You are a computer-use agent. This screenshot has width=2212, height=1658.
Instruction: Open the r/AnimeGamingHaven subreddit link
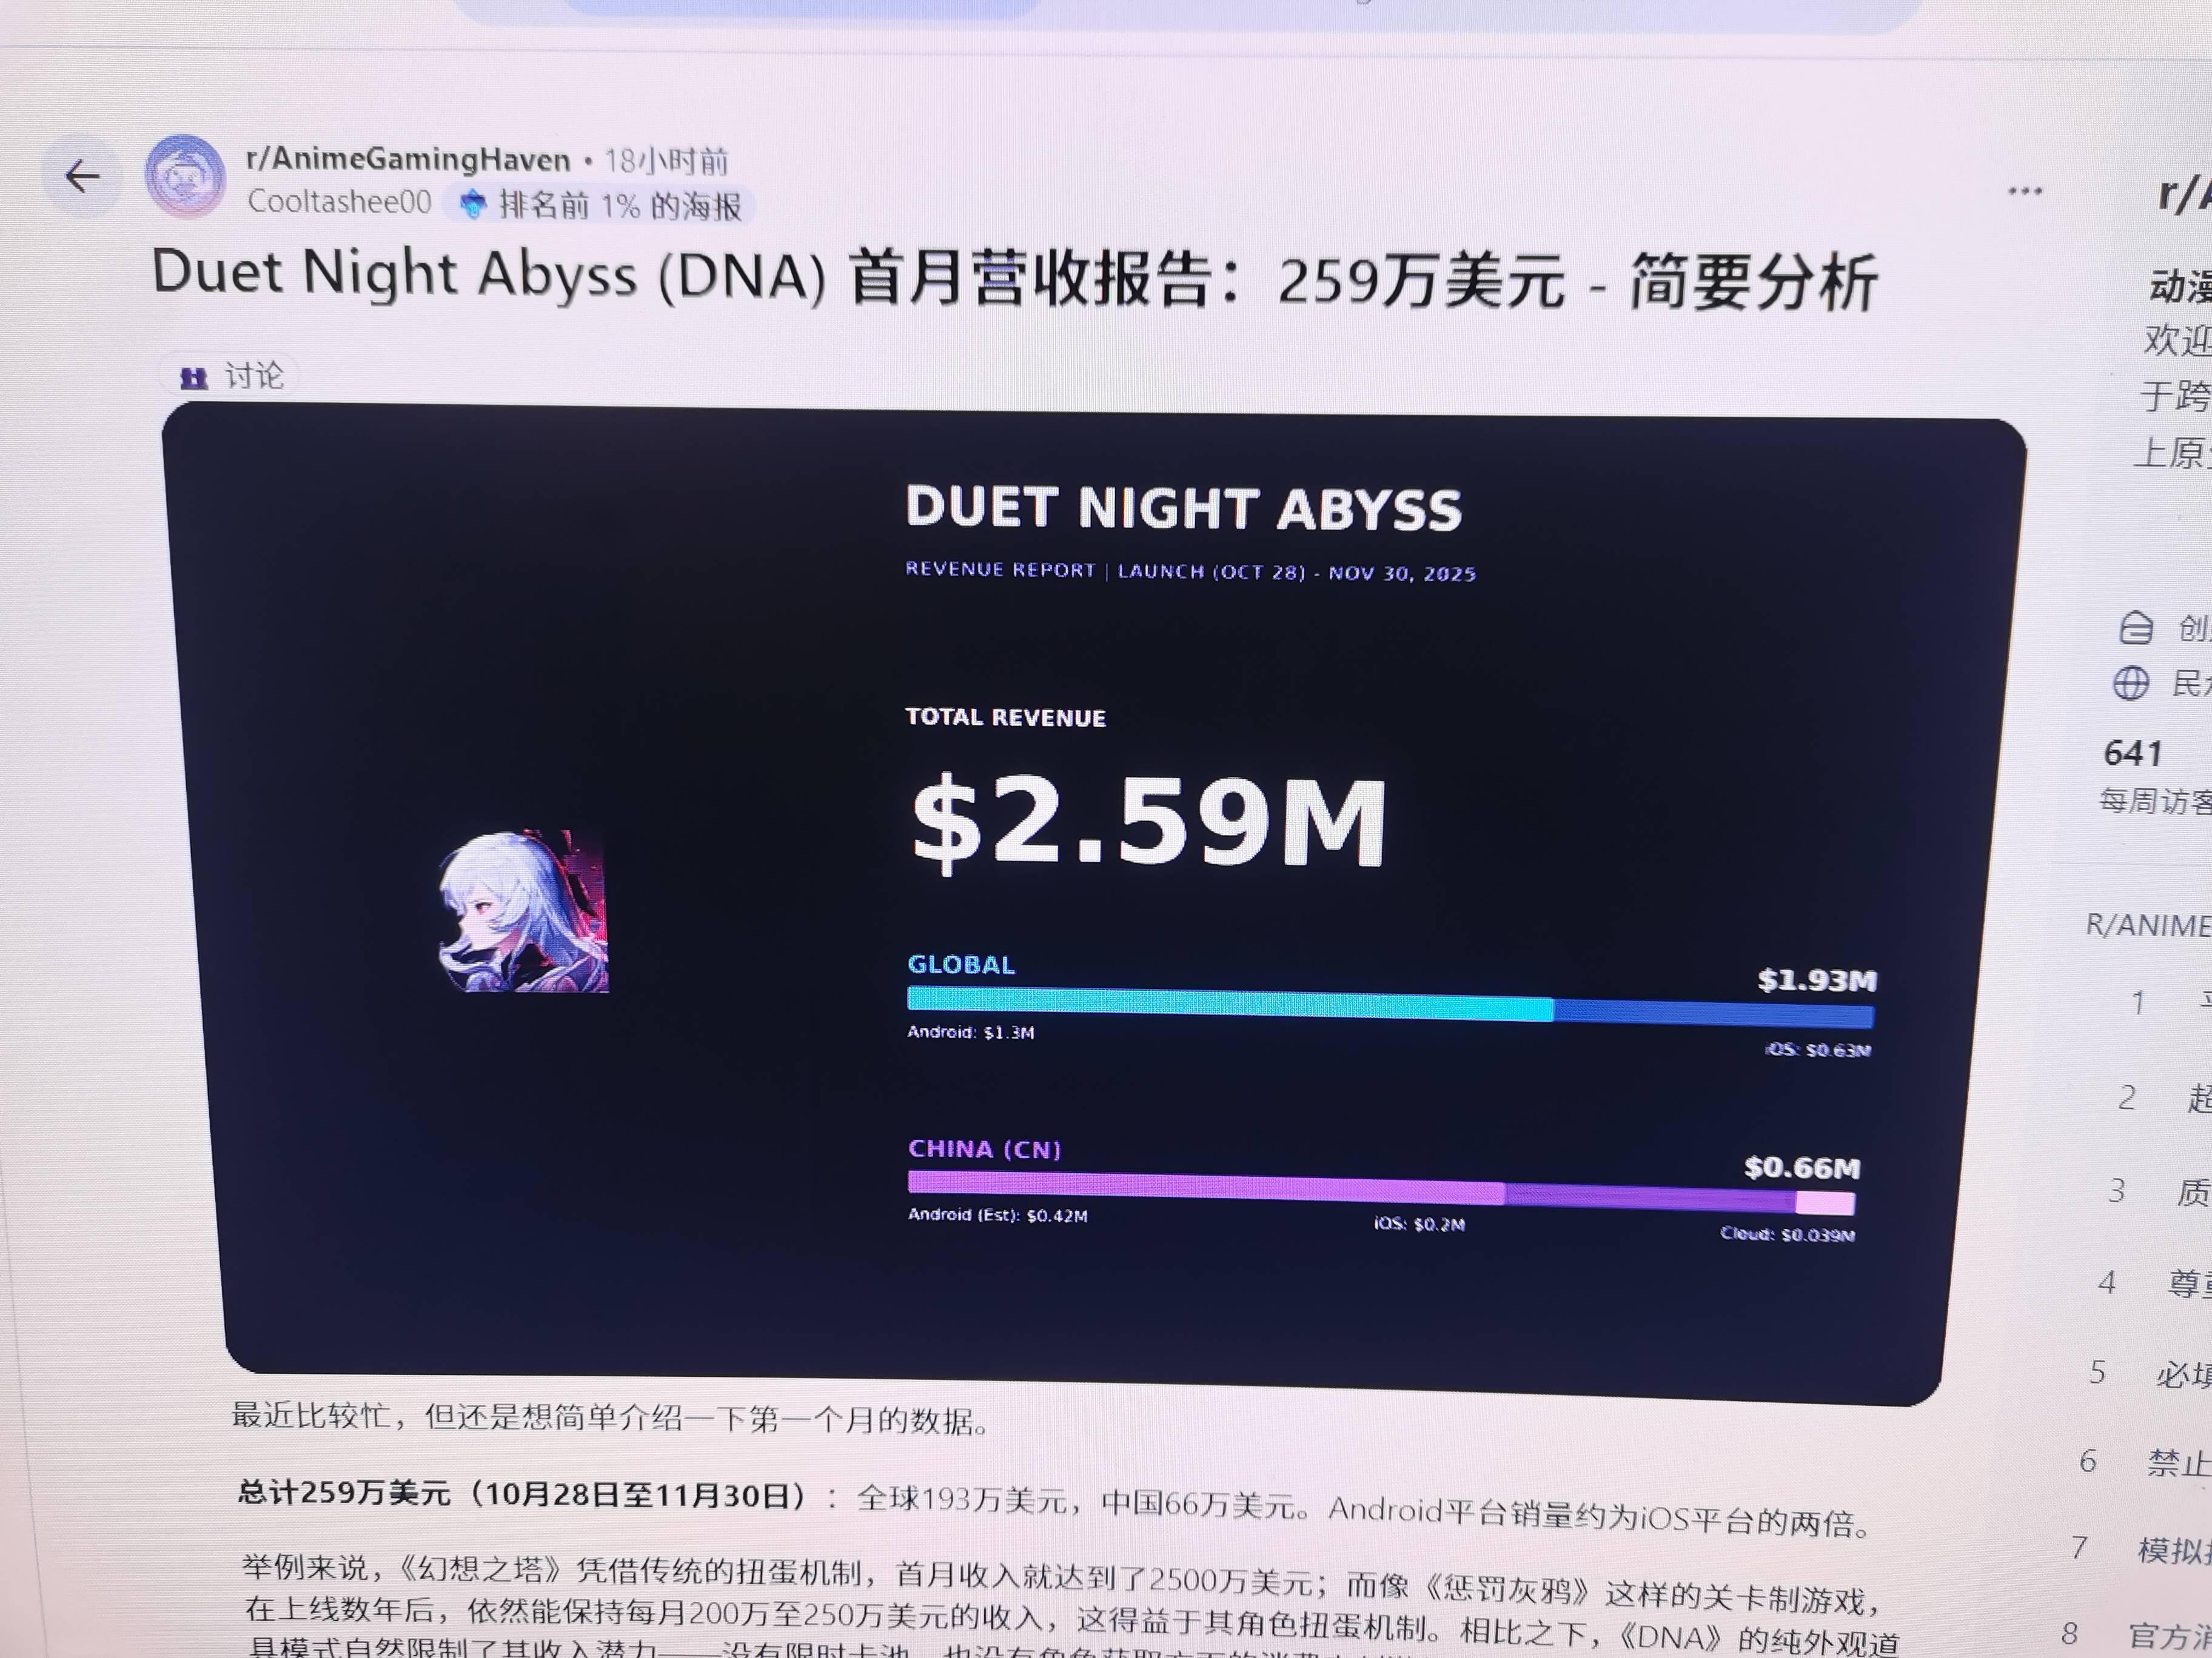[x=408, y=159]
